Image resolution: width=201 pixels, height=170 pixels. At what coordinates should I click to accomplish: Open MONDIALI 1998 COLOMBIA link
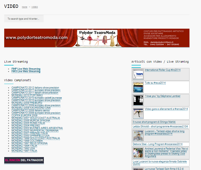coord(27,141)
